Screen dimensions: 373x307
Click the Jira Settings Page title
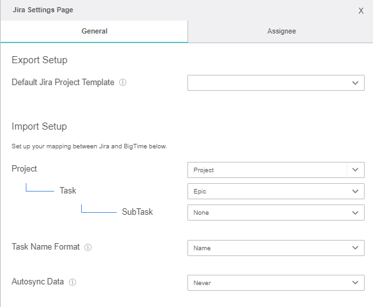43,10
